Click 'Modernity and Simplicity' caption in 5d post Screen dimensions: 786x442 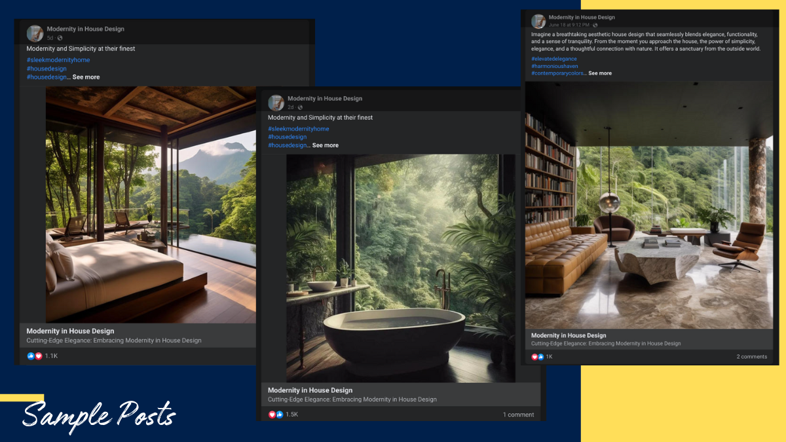pyautogui.click(x=81, y=48)
